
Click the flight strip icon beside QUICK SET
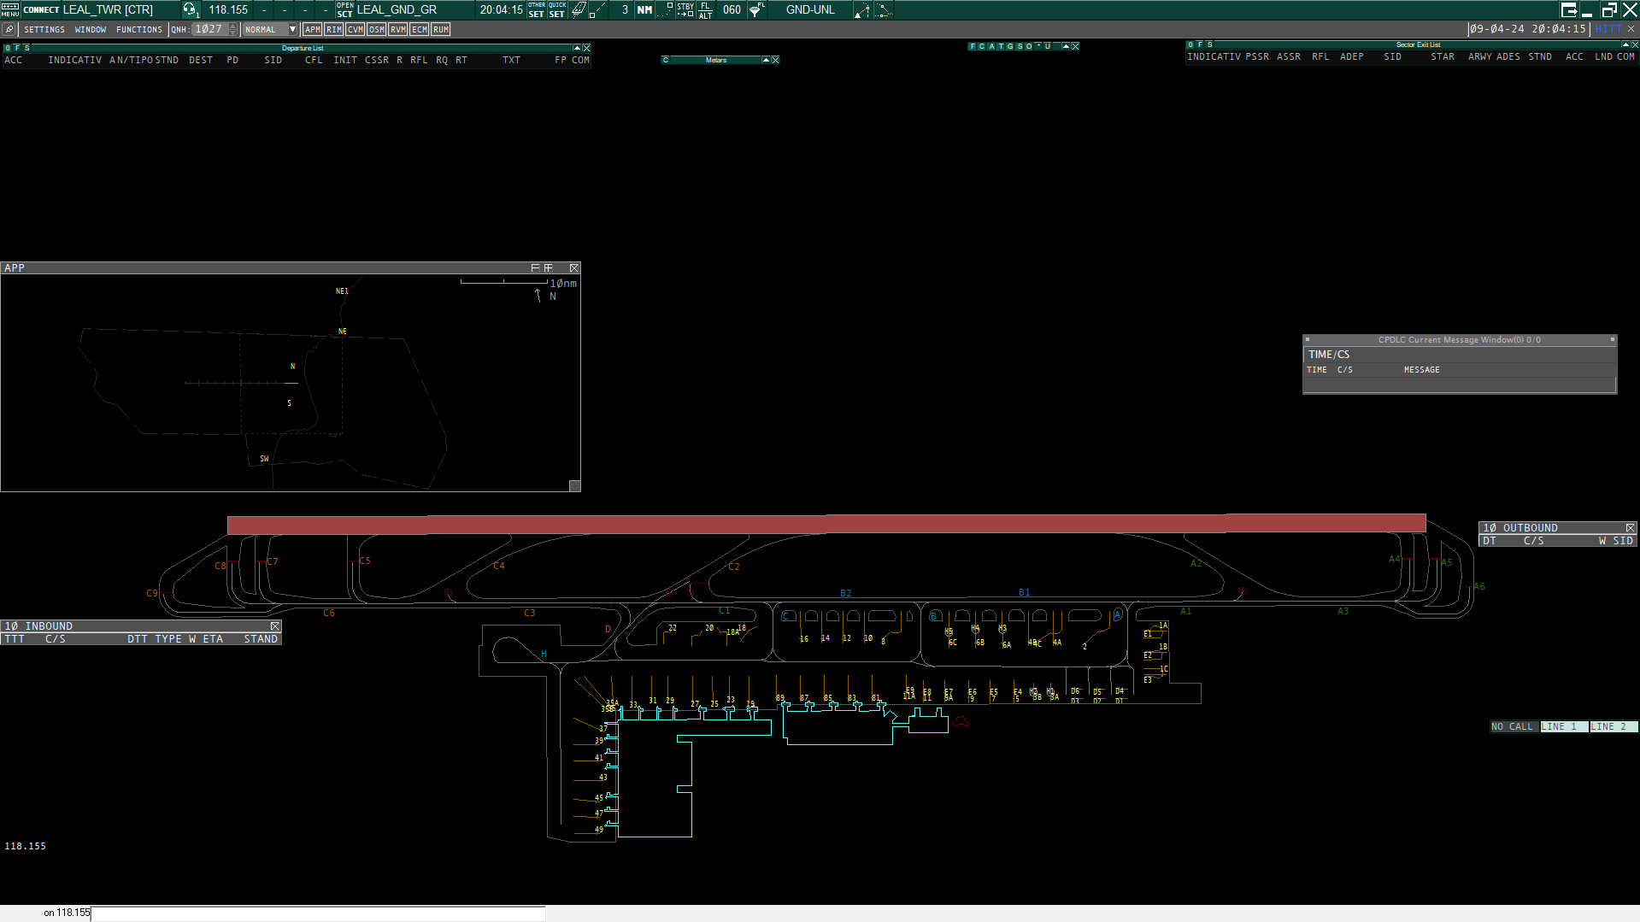pyautogui.click(x=579, y=9)
